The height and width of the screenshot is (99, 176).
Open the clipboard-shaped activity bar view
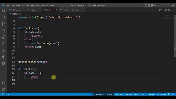pos(3,50)
